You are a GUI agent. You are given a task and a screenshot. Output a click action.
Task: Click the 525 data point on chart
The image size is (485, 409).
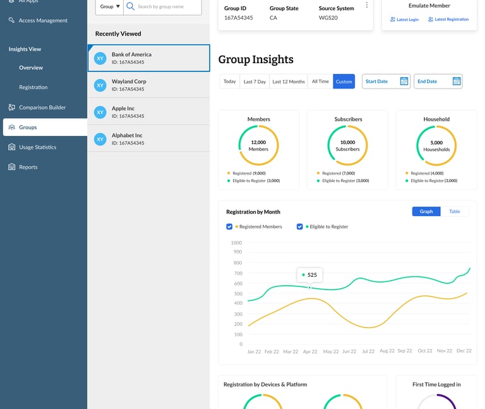(309, 288)
